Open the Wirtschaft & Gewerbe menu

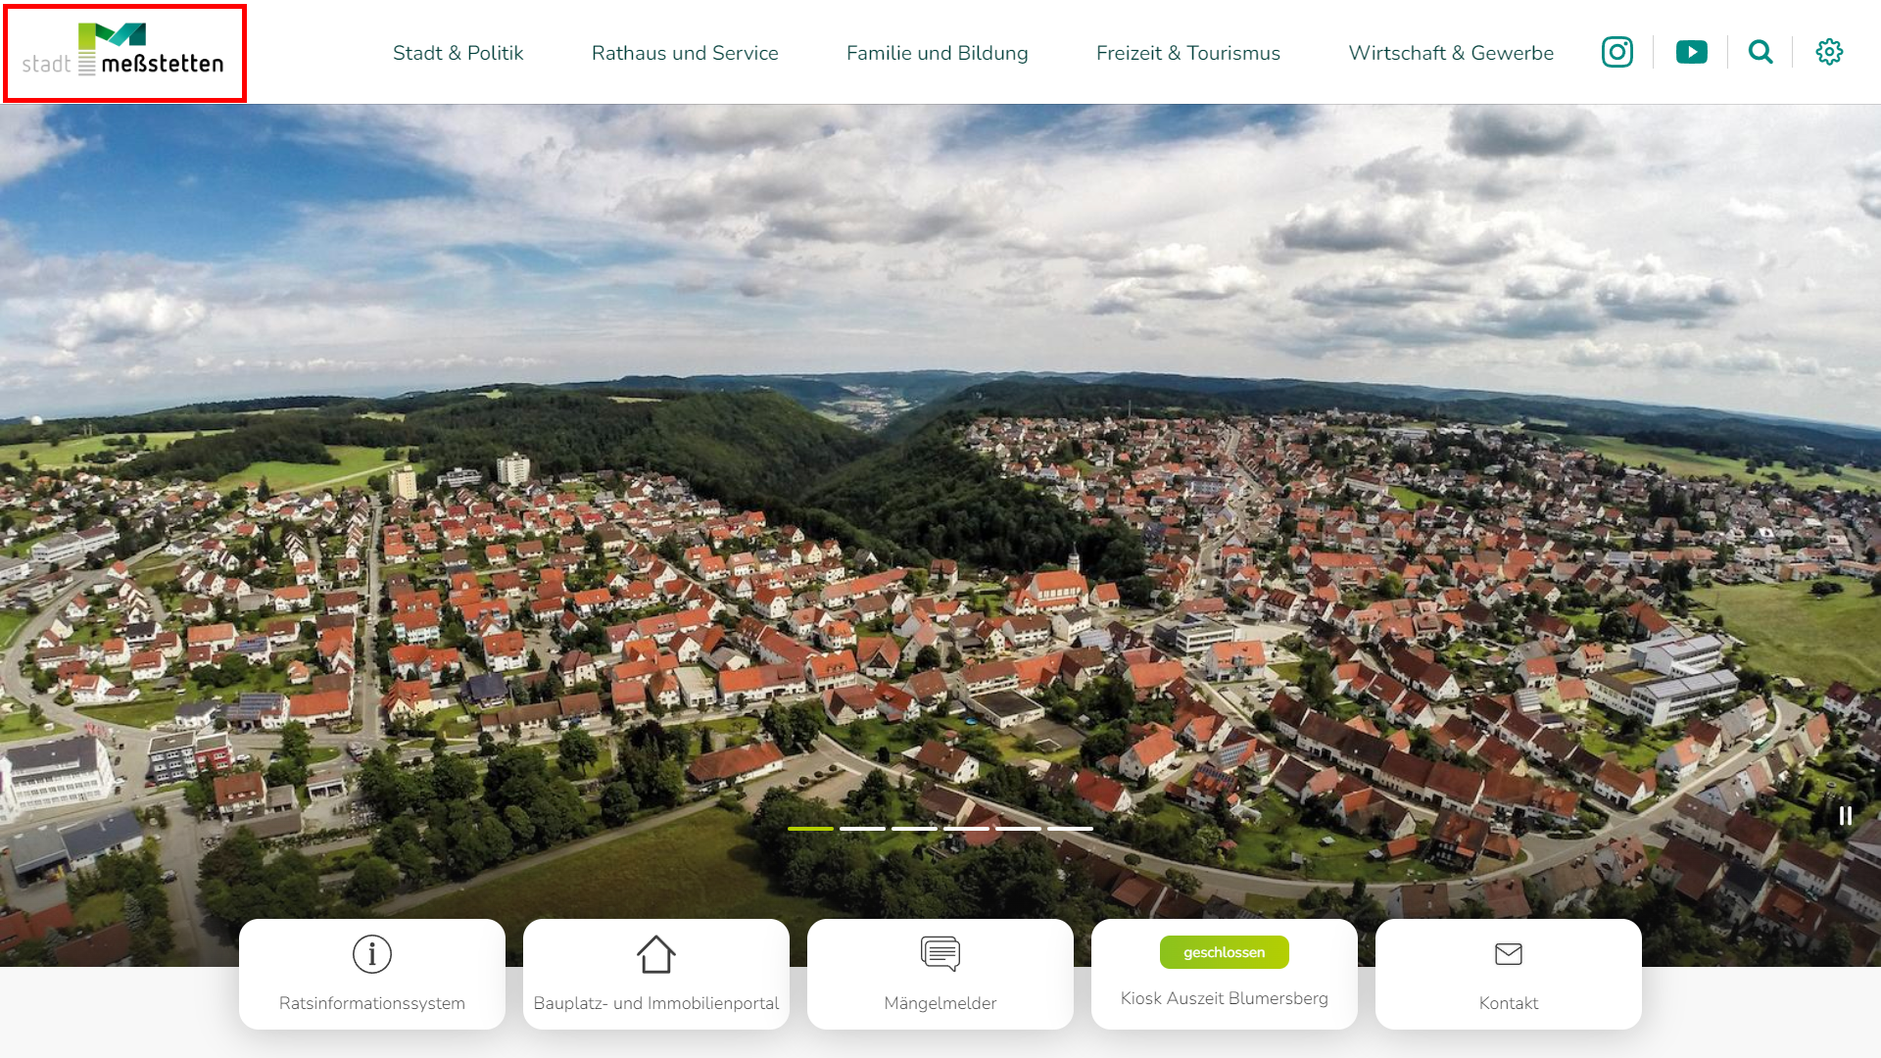(x=1450, y=53)
